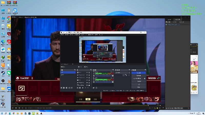Pop out the OBS Scenes dock
This screenshot has height=115, width=205.
tap(75, 70)
